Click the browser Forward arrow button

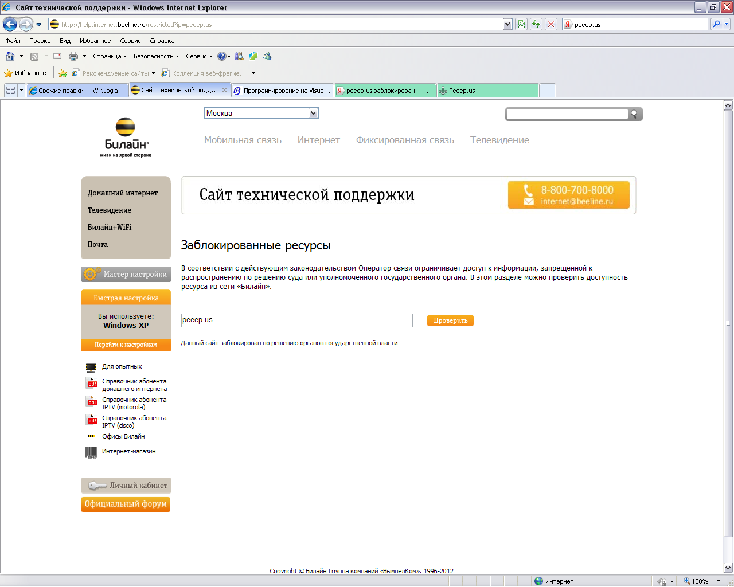(x=26, y=24)
